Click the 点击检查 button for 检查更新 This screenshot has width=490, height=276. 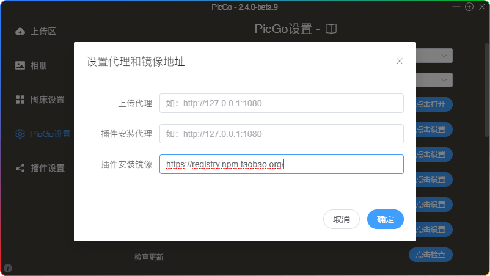pyautogui.click(x=431, y=254)
